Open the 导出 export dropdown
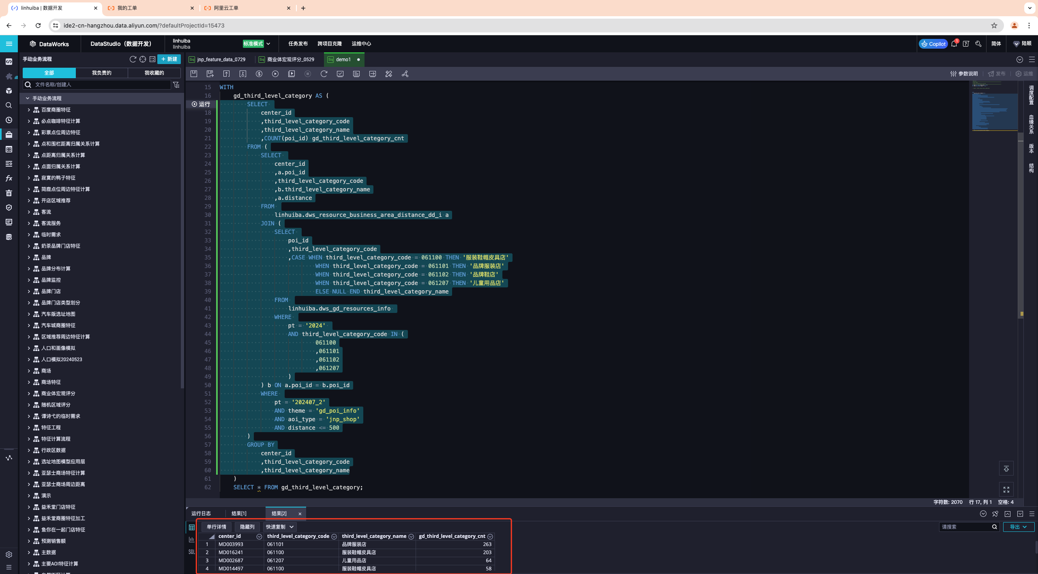Screen dimensions: 1038x574 tap(1019, 527)
